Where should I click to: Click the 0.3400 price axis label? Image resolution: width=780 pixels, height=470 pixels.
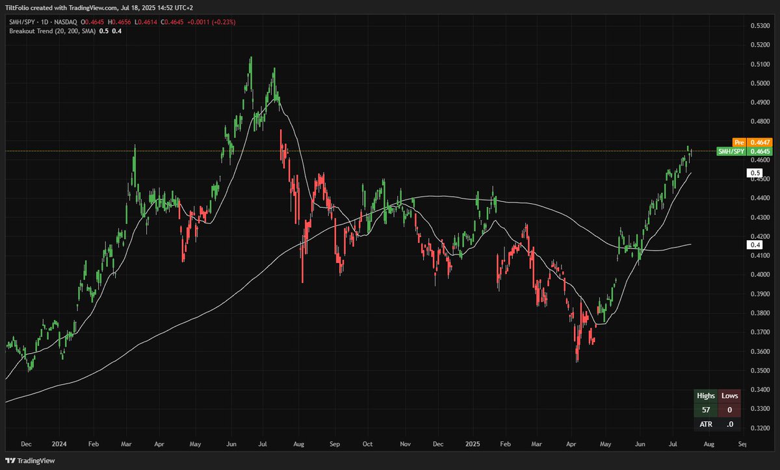(760, 390)
